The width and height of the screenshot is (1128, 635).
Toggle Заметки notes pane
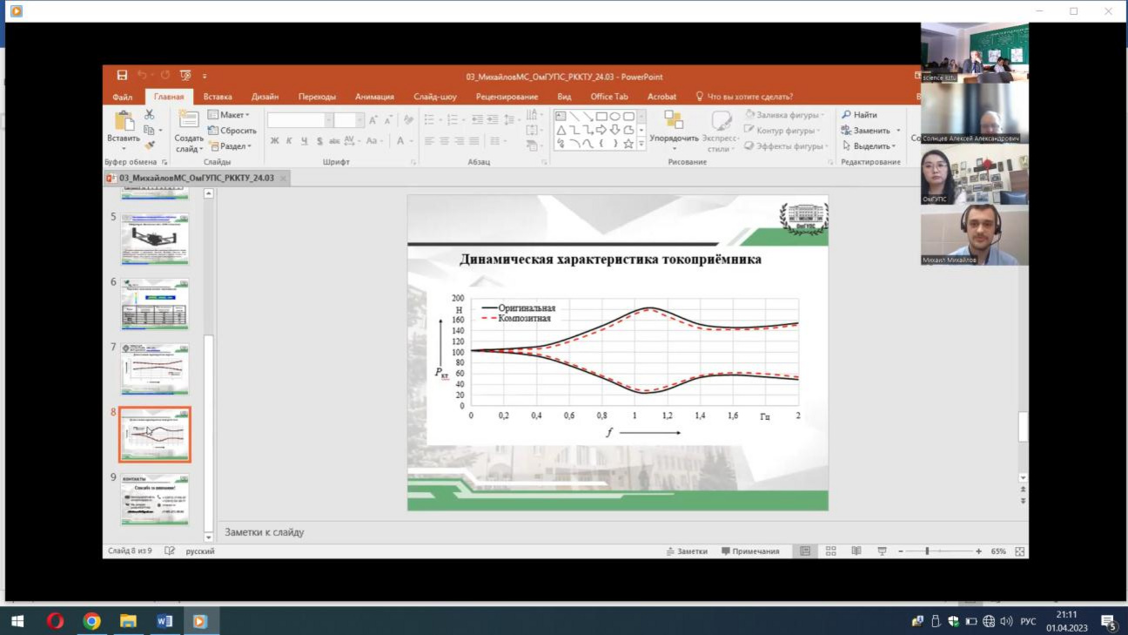(x=687, y=551)
